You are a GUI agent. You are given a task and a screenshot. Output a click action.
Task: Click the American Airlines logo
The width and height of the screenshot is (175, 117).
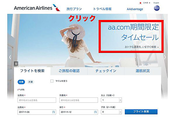pyautogui.click(x=37, y=8)
